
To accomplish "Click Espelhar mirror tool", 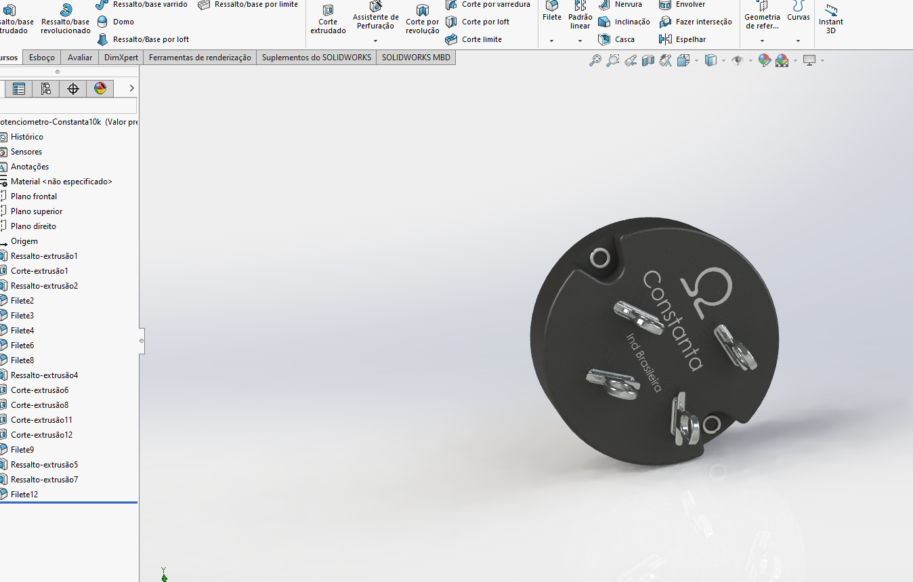I will click(683, 39).
